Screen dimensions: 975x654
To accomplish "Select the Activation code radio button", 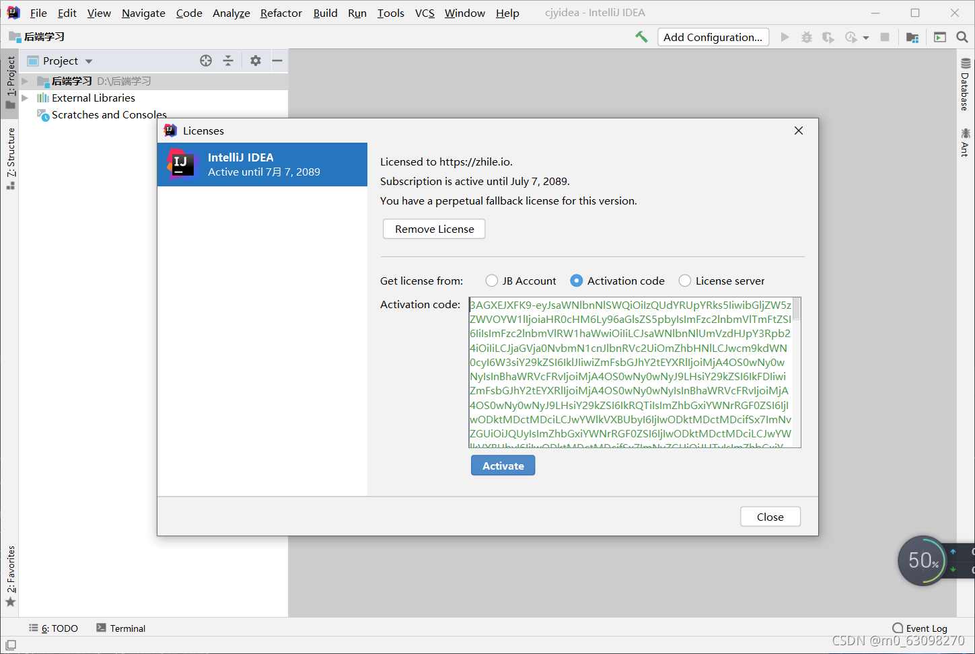I will click(x=577, y=281).
